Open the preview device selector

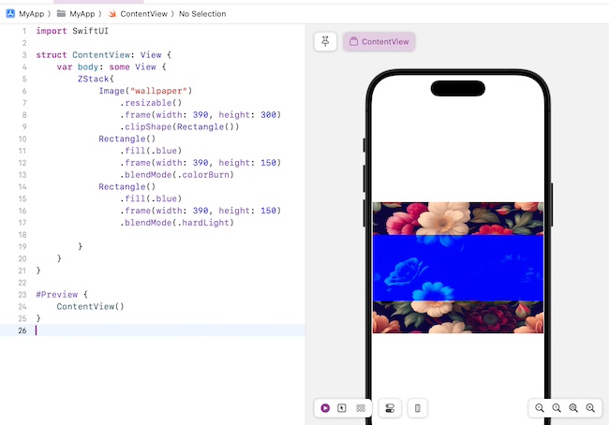pyautogui.click(x=418, y=408)
